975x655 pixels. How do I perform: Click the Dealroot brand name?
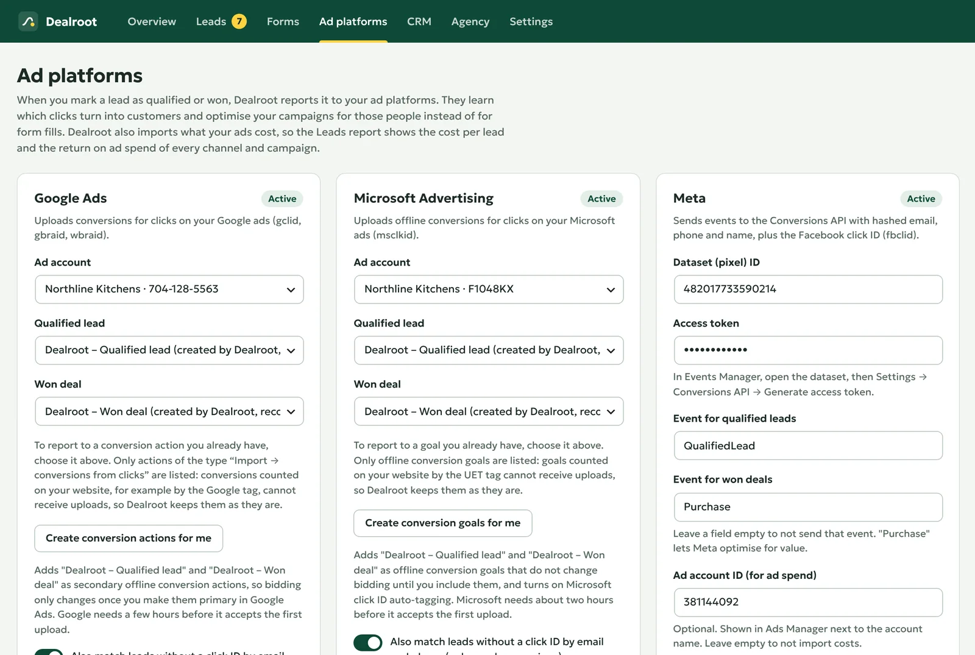pos(71,21)
